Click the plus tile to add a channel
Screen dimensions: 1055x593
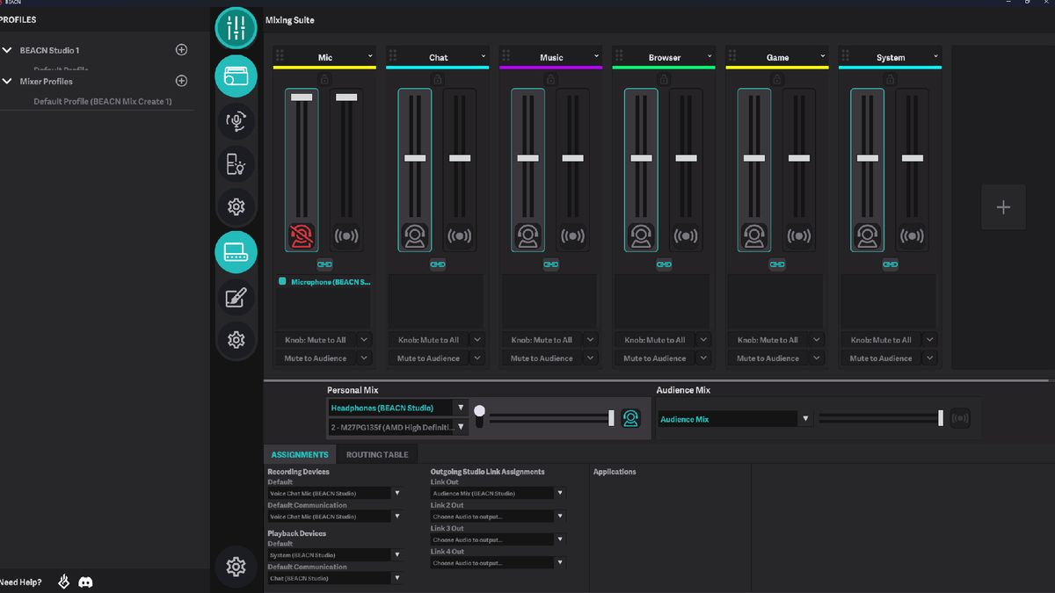[x=1002, y=206]
